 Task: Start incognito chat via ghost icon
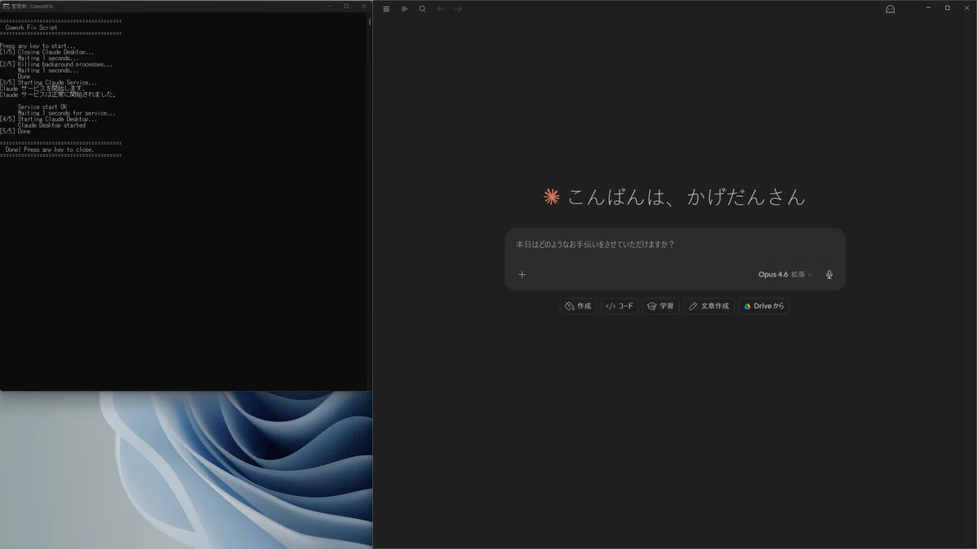(x=890, y=9)
